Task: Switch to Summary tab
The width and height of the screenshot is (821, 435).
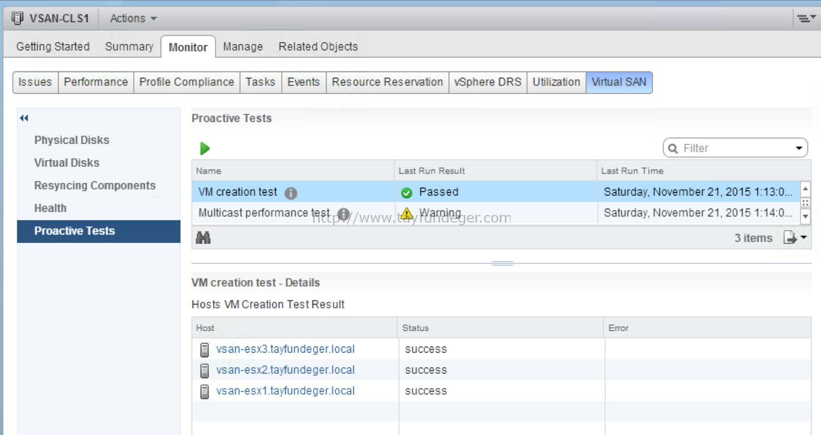Action: click(x=129, y=47)
